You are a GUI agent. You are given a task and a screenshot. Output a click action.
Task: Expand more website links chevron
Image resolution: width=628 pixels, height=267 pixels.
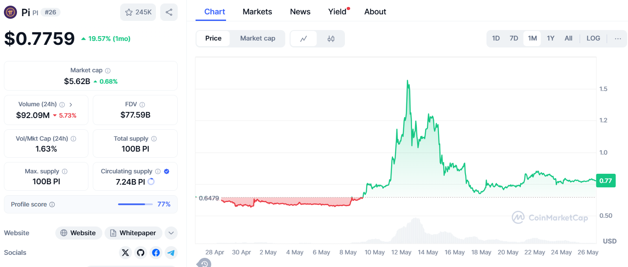coord(171,233)
